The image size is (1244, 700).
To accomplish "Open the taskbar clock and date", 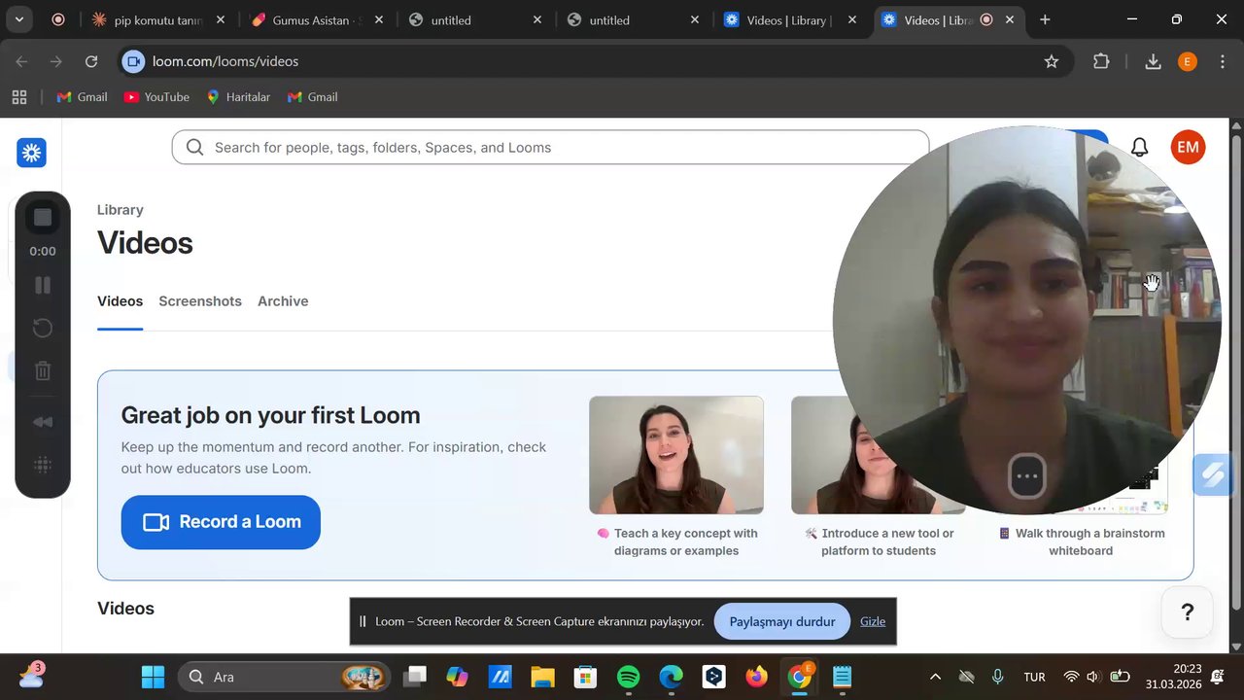I will coord(1173,677).
